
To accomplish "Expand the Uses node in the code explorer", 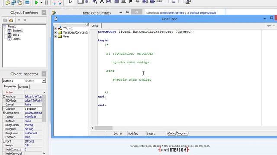I will [x=55, y=37].
